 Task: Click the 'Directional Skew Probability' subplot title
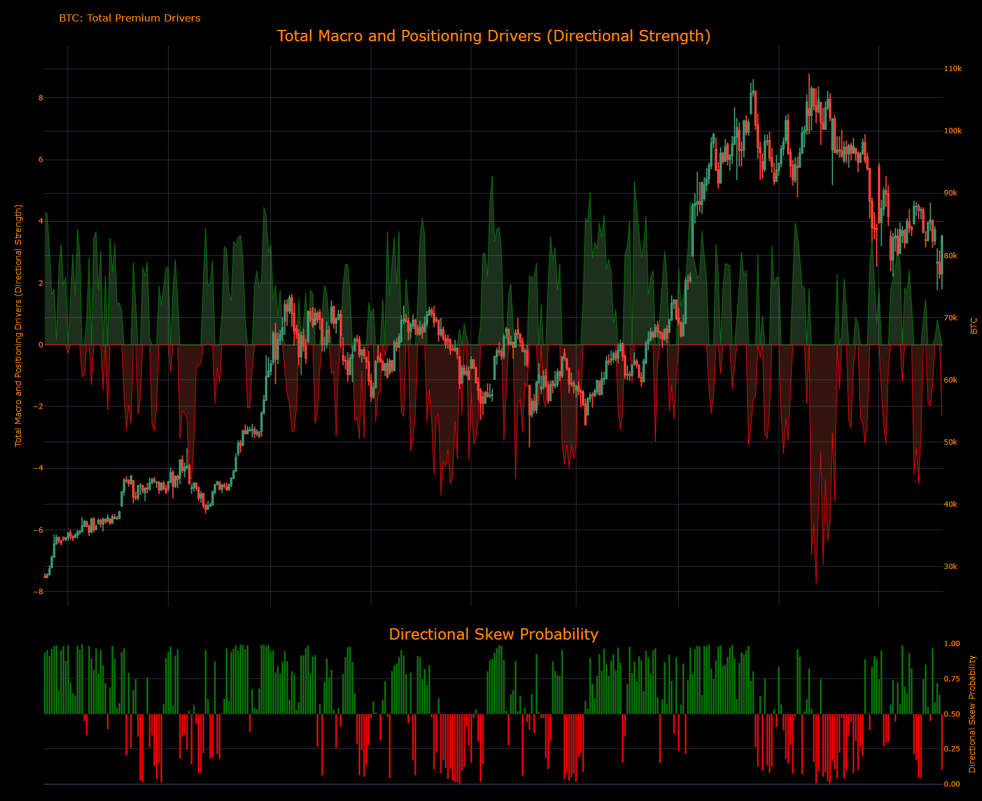[x=493, y=634]
